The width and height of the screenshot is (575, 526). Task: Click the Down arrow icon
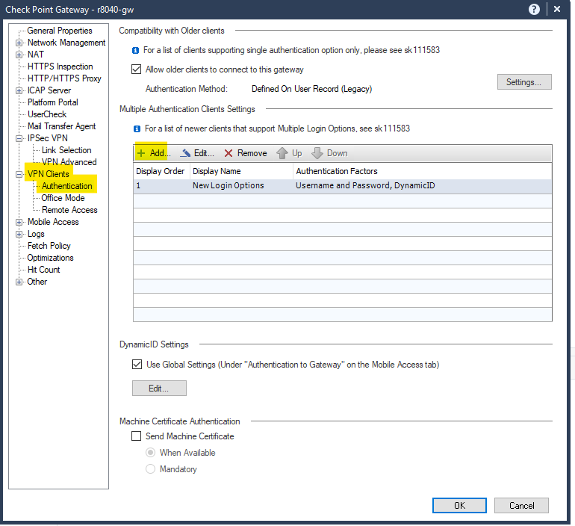click(x=317, y=153)
